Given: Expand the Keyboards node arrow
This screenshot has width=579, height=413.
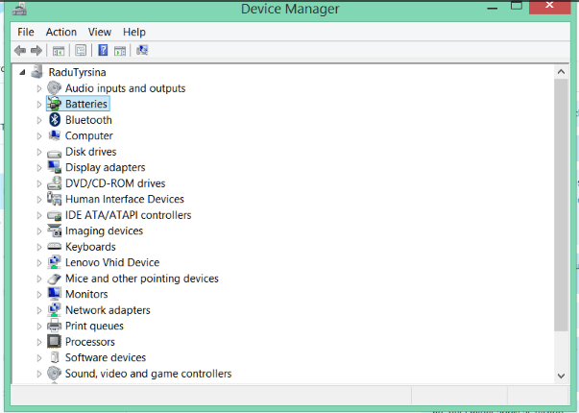Looking at the screenshot, I should tap(39, 247).
